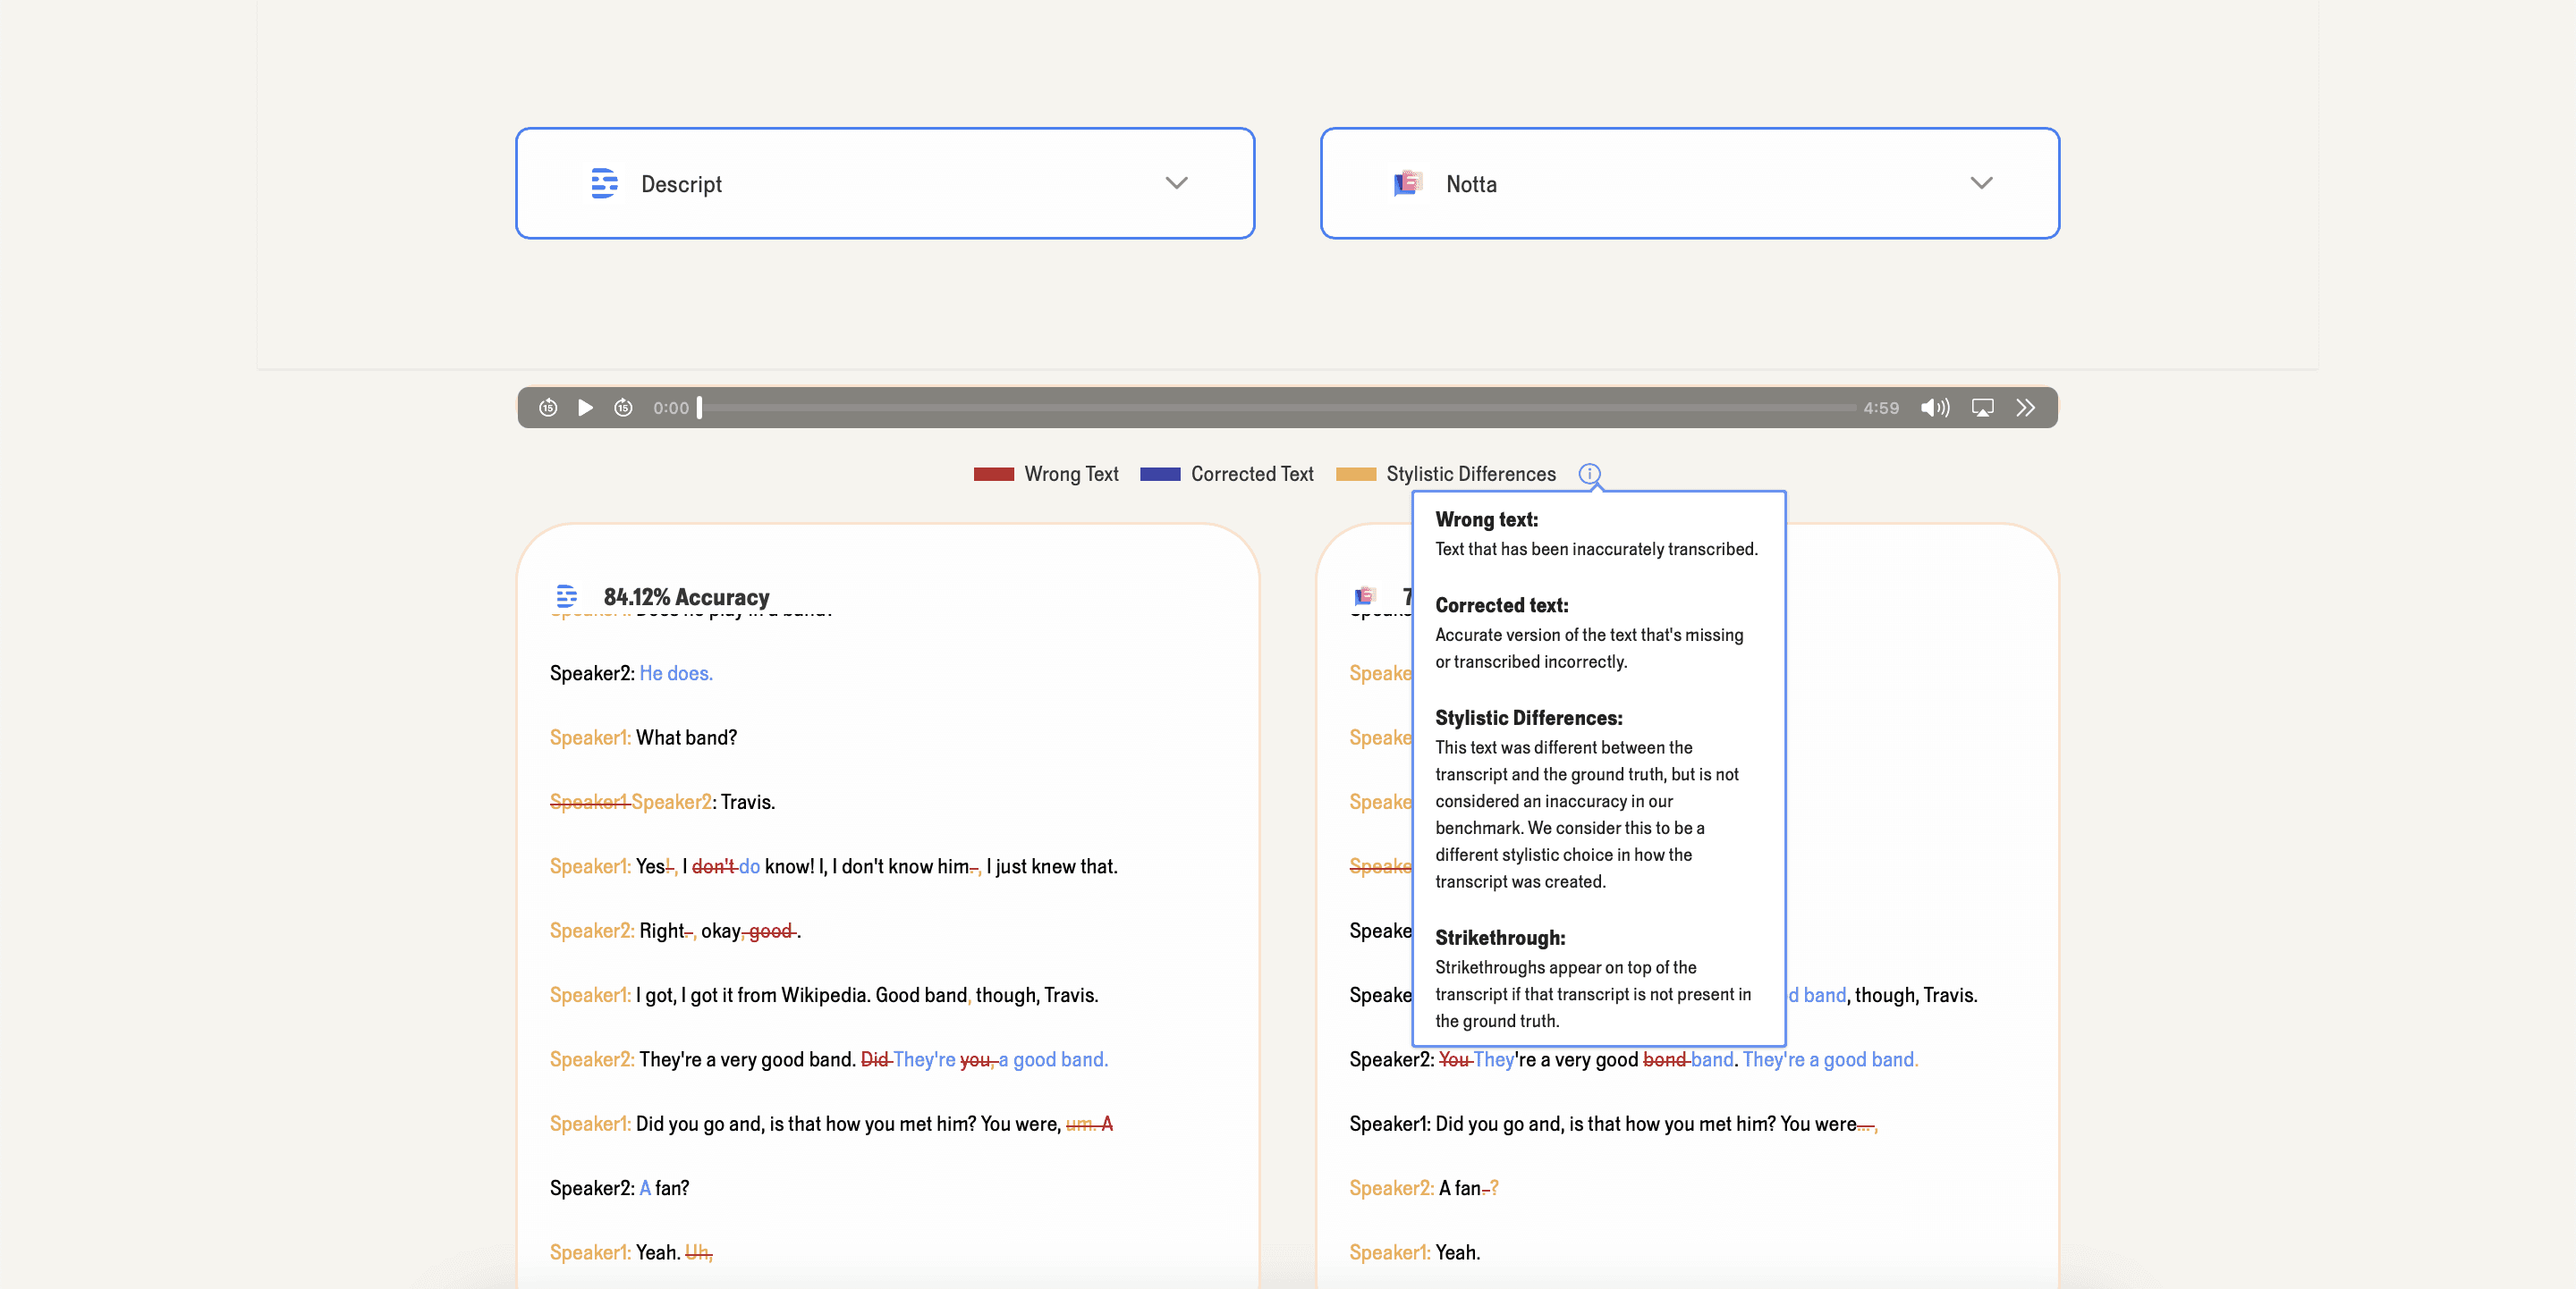The width and height of the screenshot is (2576, 1289).
Task: Click 'Wrong text:' heading in tooltip
Action: (x=1486, y=519)
